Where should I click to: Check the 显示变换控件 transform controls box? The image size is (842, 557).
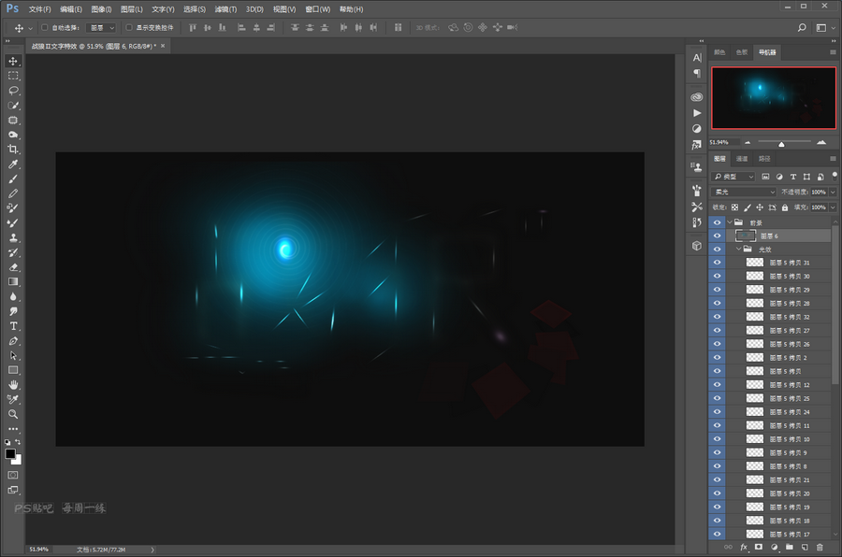pos(129,28)
